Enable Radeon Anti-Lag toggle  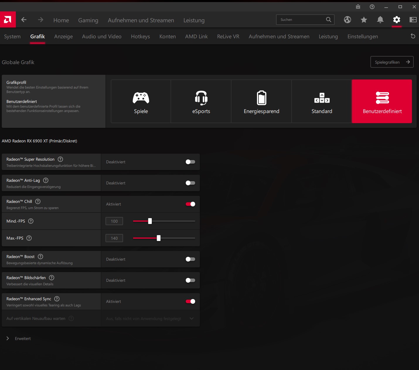190,183
